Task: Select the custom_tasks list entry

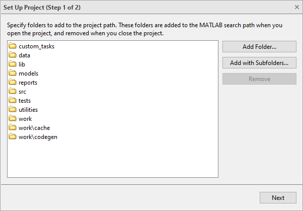Action: pos(36,46)
